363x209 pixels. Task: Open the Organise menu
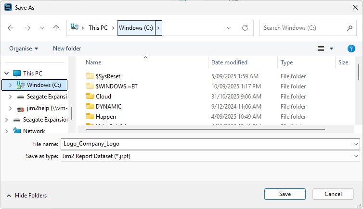pyautogui.click(x=24, y=49)
